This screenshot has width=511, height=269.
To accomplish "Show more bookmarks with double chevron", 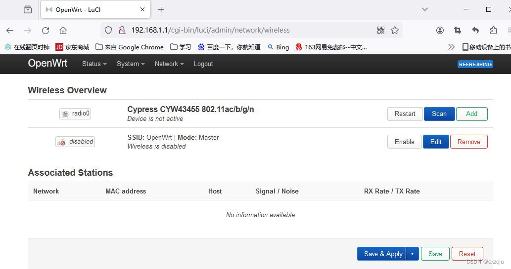I will coord(451,47).
